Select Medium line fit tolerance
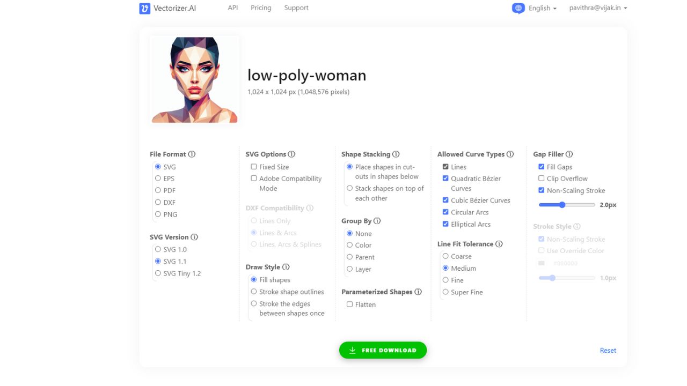The image size is (687, 386). 445,268
